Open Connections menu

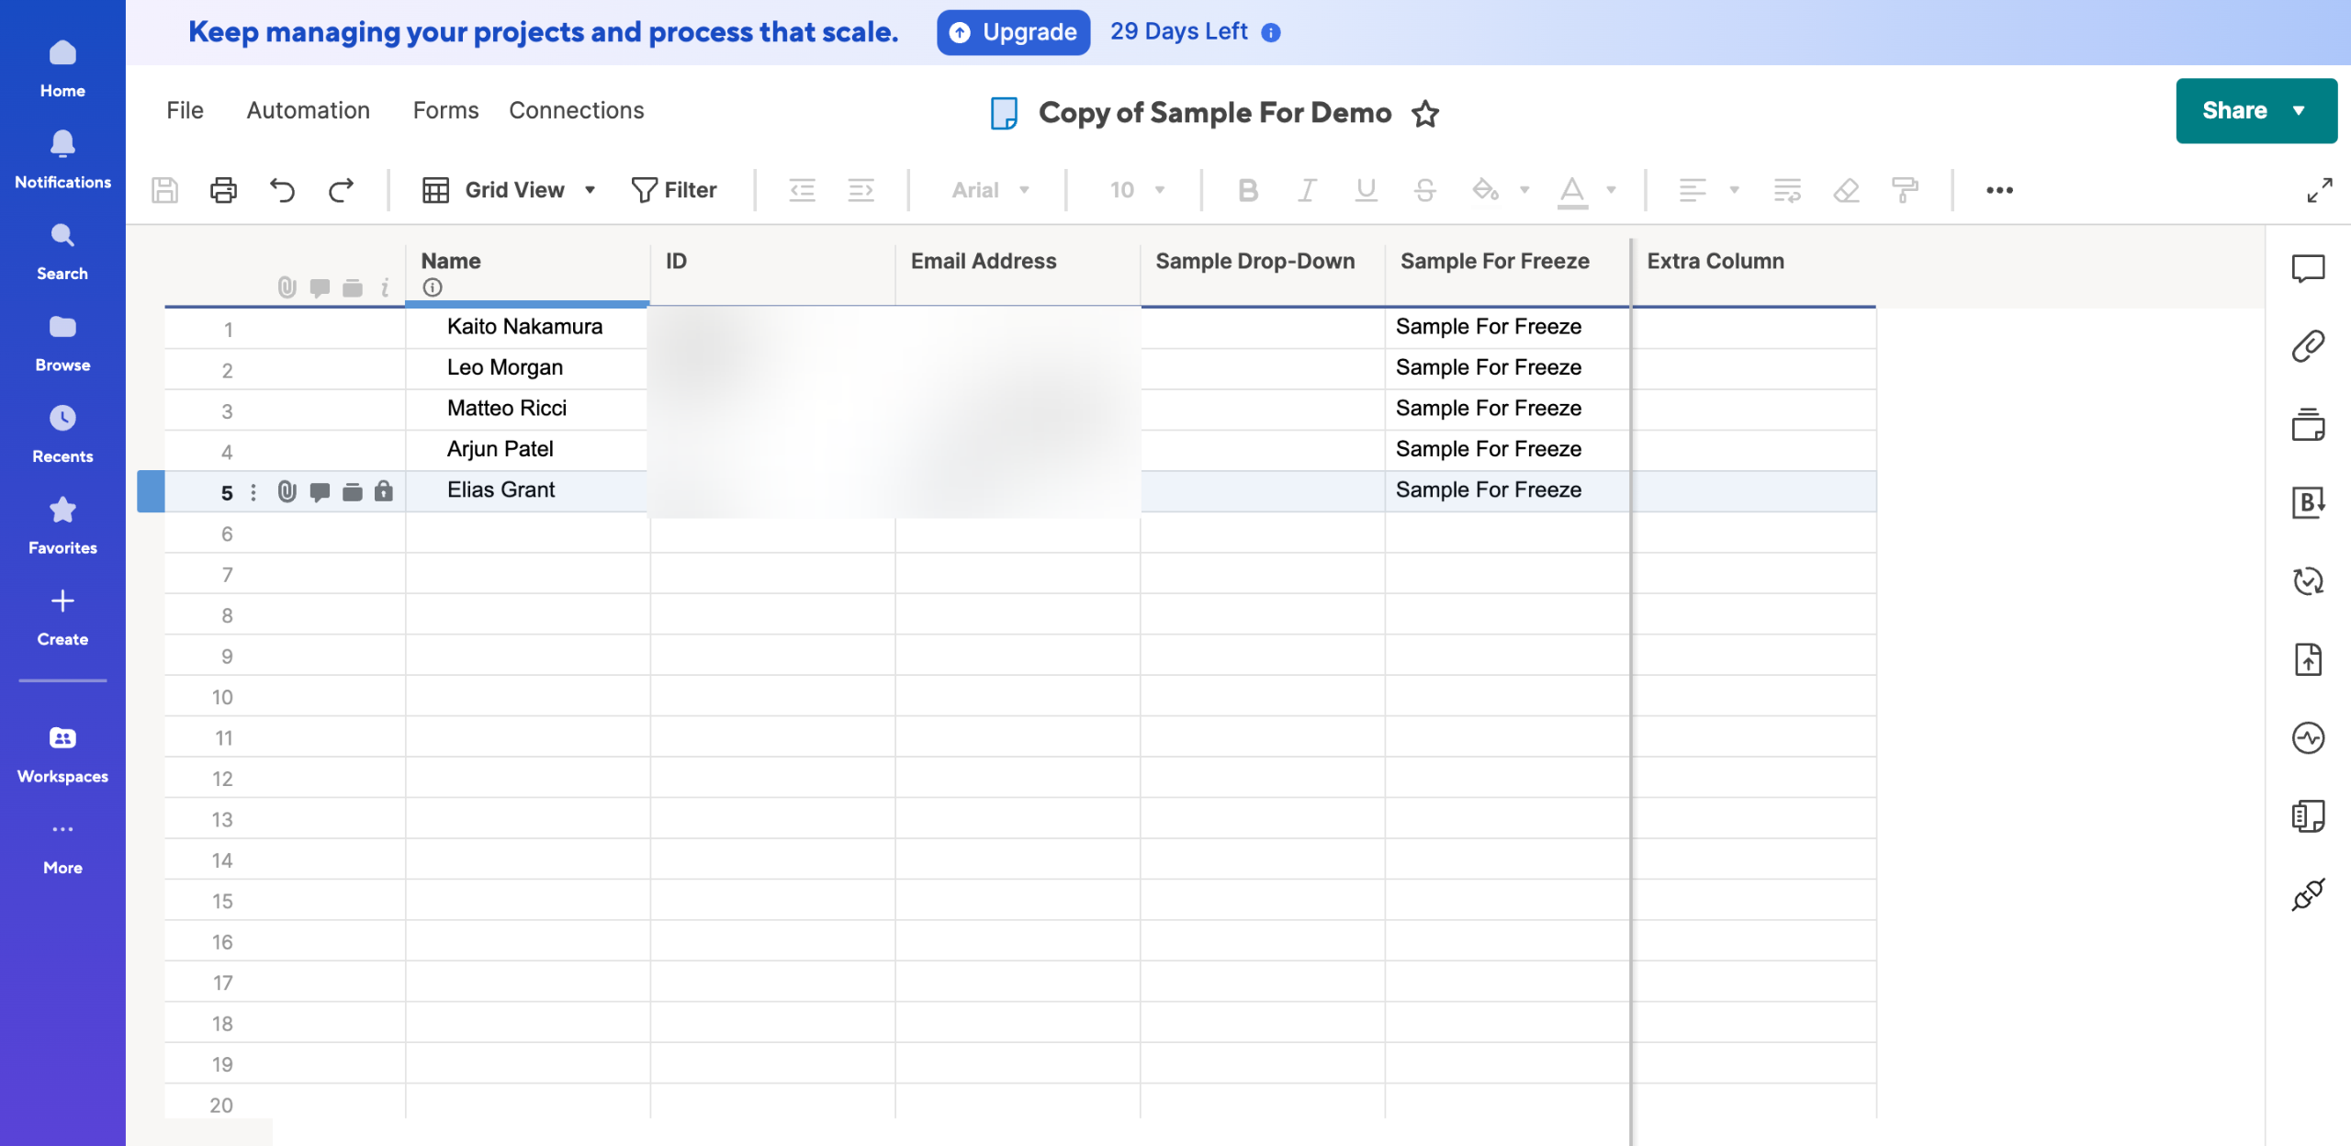[577, 110]
